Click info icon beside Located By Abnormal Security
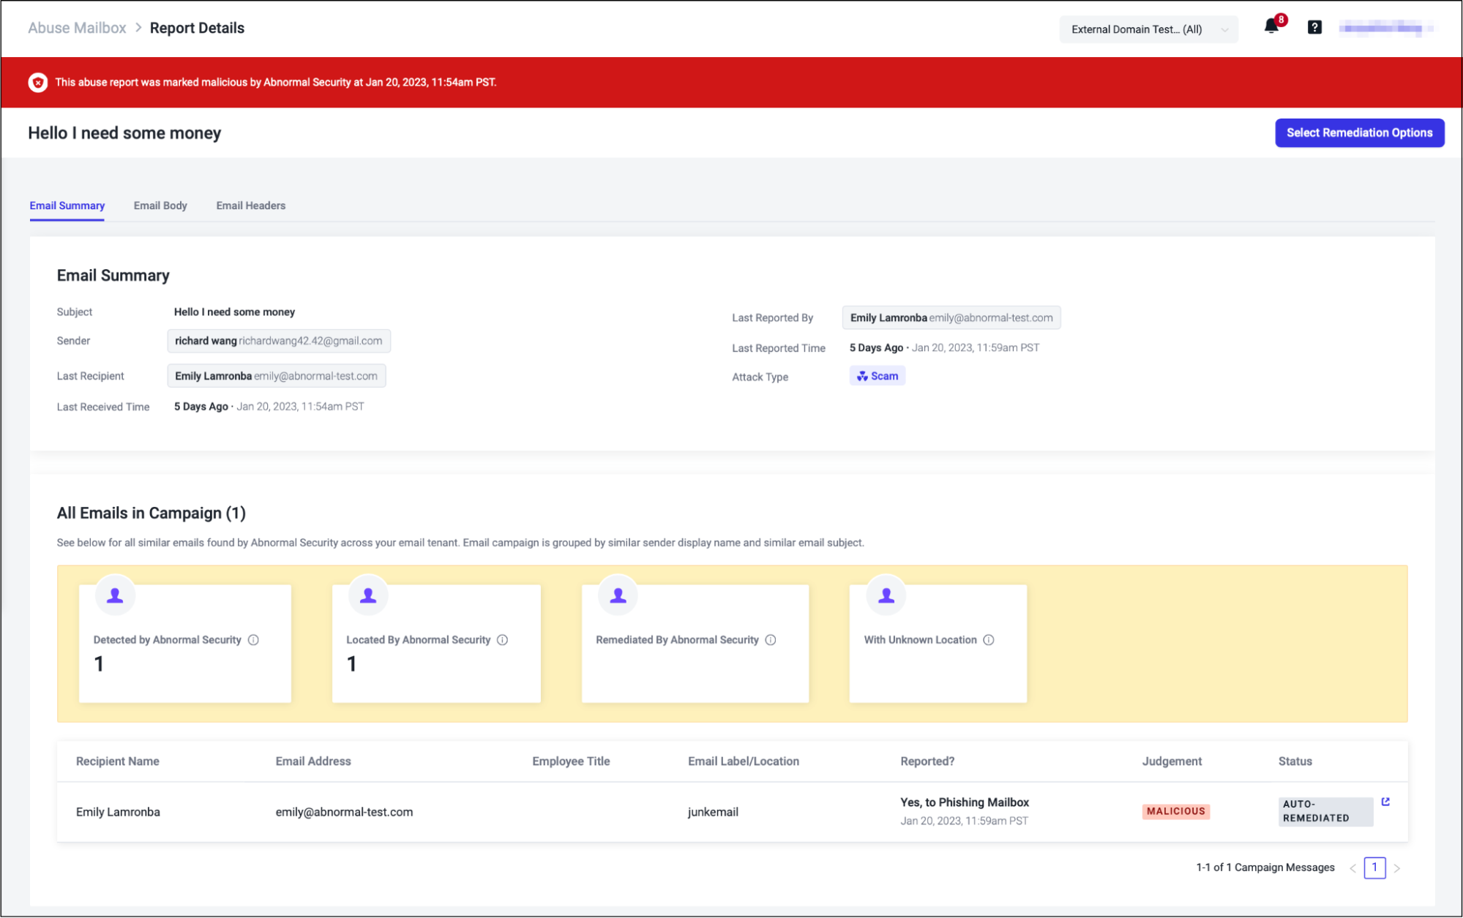 point(502,640)
